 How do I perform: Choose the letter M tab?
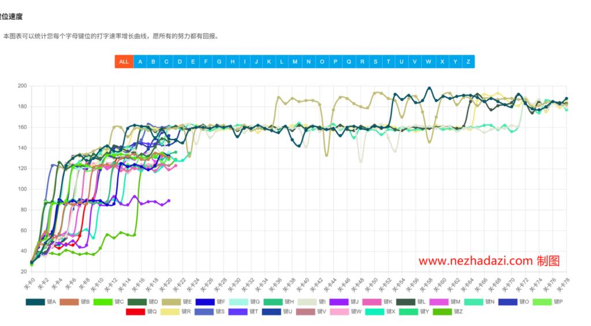point(295,62)
